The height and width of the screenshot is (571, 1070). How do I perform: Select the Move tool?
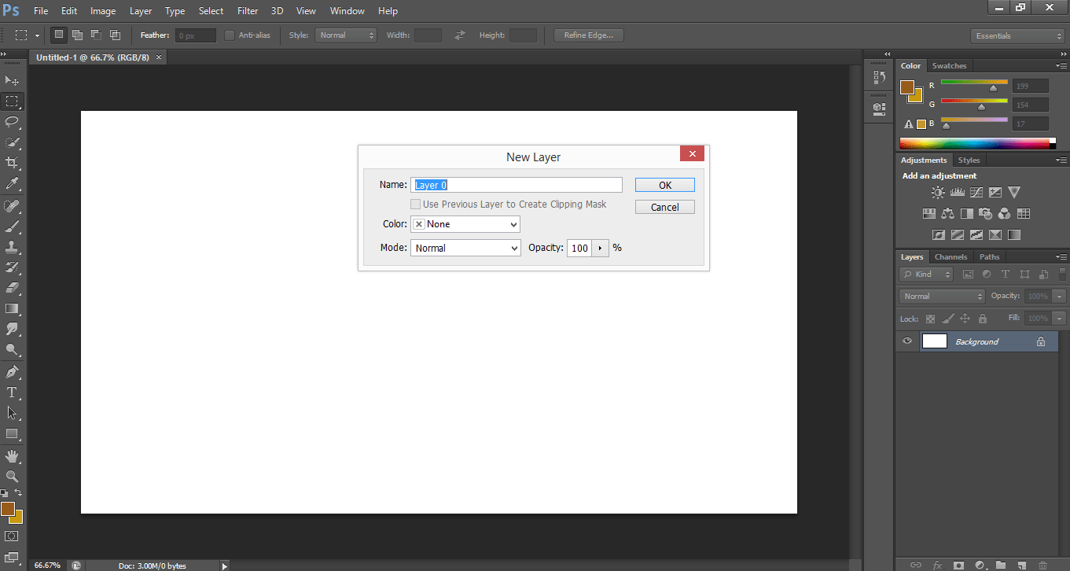pyautogui.click(x=12, y=80)
